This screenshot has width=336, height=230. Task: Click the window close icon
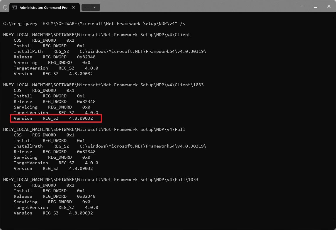point(329,6)
